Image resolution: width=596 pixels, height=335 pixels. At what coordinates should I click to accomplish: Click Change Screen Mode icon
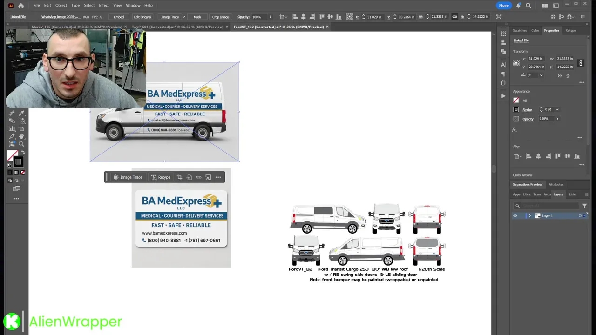click(16, 188)
